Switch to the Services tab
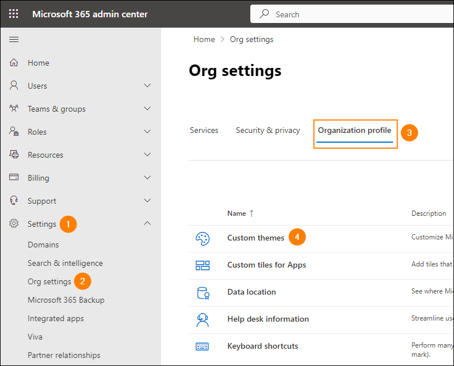Viewport: 454px width, 366px height. click(204, 131)
